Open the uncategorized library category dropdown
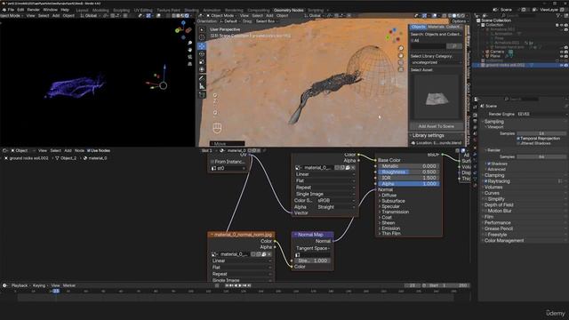Screen dimensions: 569x320 coord(437,62)
